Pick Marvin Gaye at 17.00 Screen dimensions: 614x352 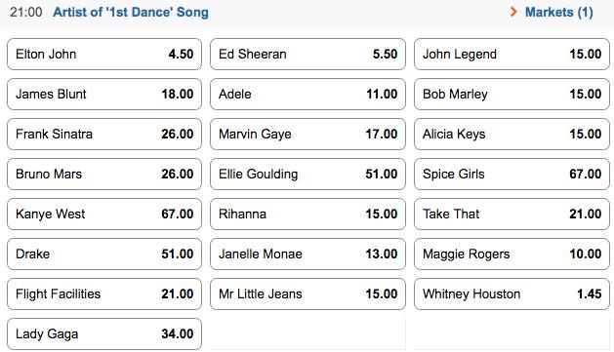coord(307,135)
